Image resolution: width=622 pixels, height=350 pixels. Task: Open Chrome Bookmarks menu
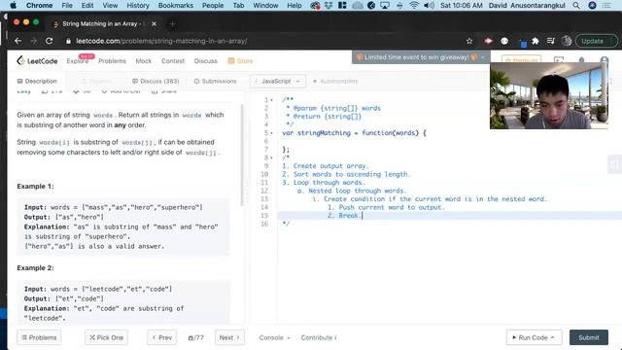click(x=176, y=5)
